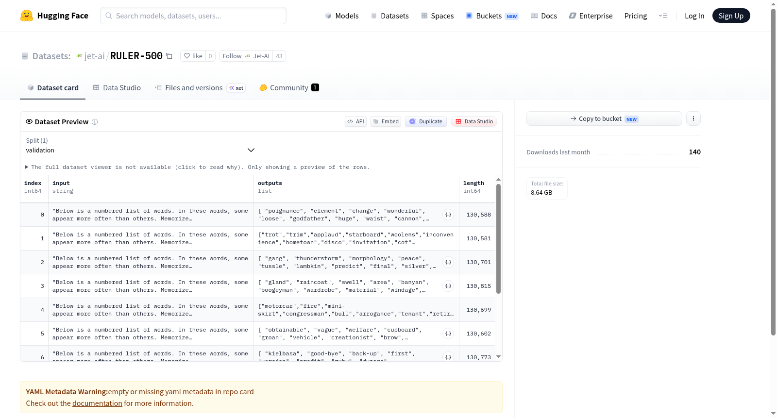This screenshot has width=777, height=418.
Task: Expand outputs JSON for row 5
Action: [x=448, y=334]
